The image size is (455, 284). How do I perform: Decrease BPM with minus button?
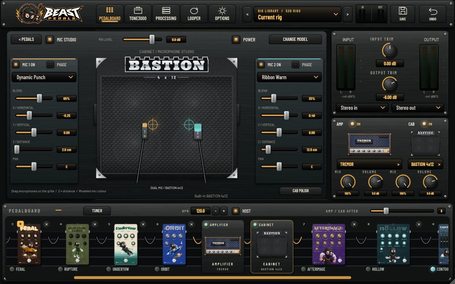click(x=216, y=211)
